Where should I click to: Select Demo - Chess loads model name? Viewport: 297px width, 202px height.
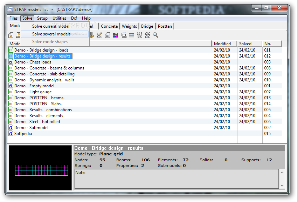(x=33, y=62)
